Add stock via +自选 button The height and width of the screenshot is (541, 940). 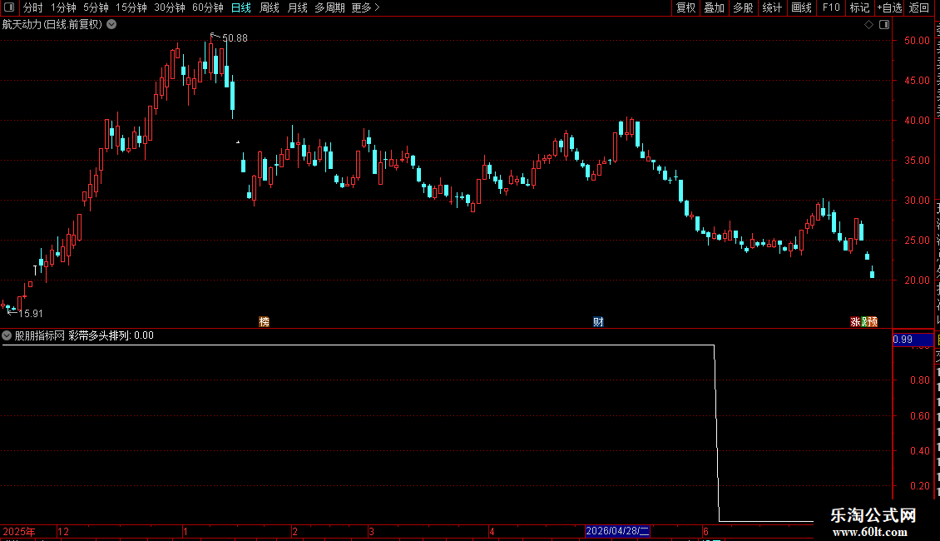tap(889, 7)
